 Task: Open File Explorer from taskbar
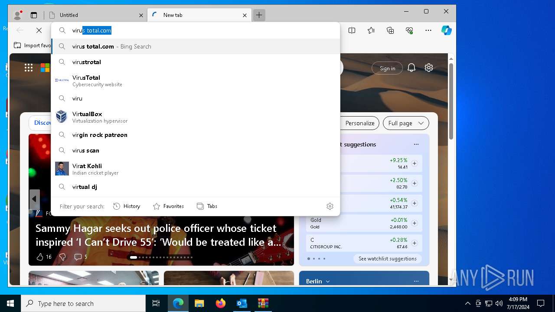click(x=199, y=303)
